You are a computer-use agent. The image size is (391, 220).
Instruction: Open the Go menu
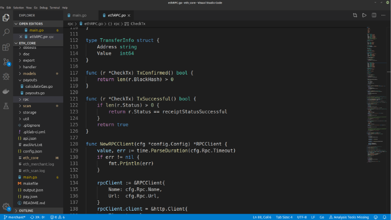[x=36, y=8]
